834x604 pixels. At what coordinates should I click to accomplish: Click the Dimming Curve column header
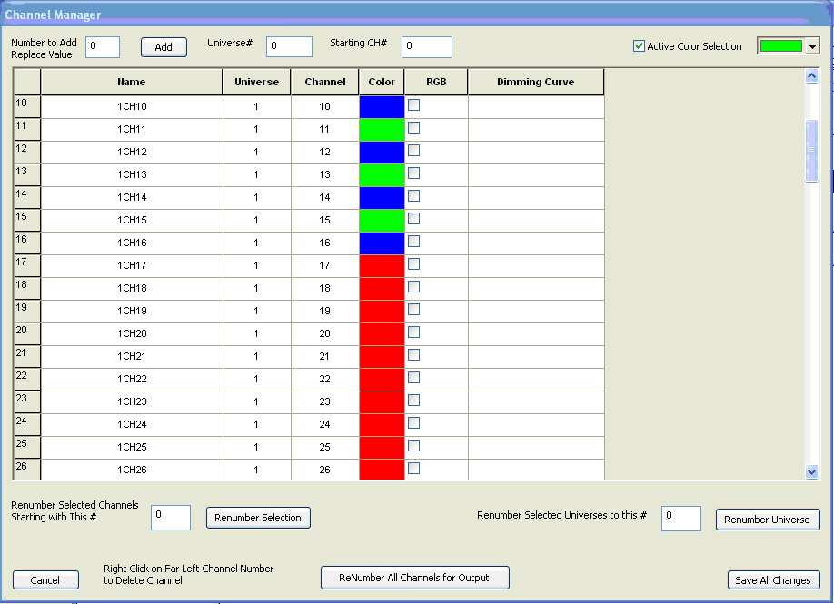pos(536,82)
